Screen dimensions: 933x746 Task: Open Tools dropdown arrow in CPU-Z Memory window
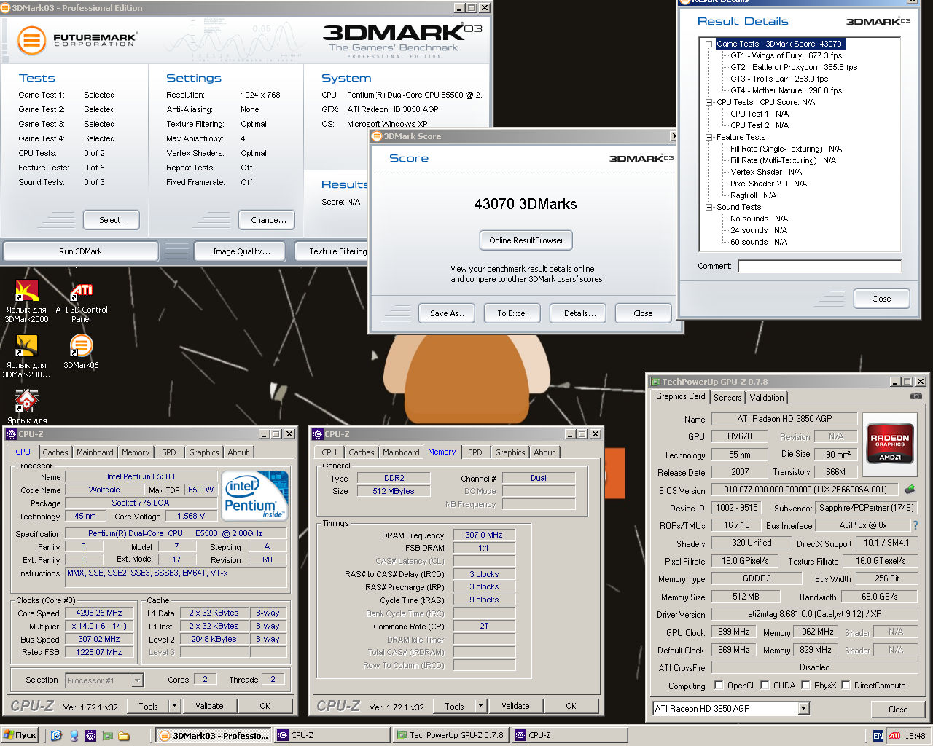[480, 706]
